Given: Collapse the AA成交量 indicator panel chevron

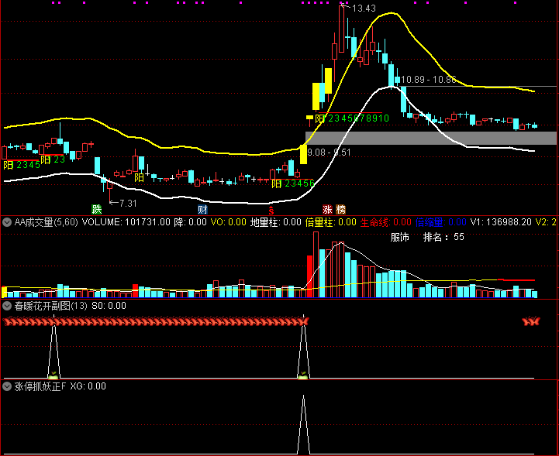Looking at the screenshot, I should 7,223.
